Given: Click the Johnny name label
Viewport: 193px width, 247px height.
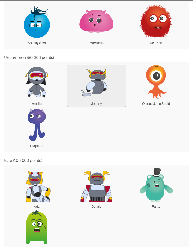Looking at the screenshot, I should (x=96, y=104).
